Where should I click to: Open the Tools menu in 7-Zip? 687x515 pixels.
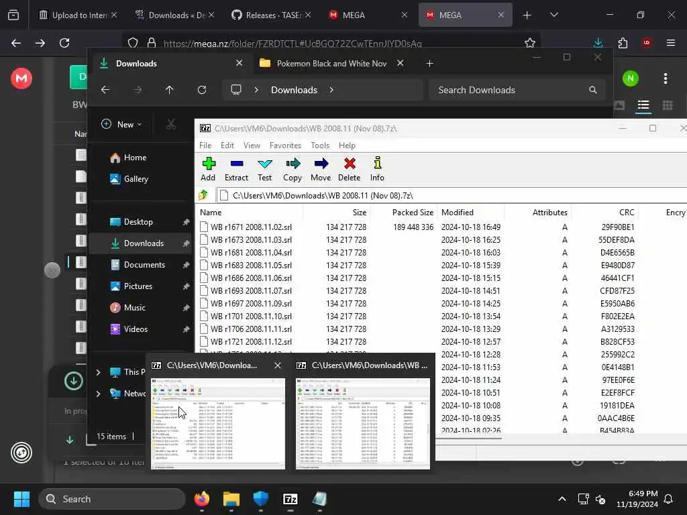point(320,146)
